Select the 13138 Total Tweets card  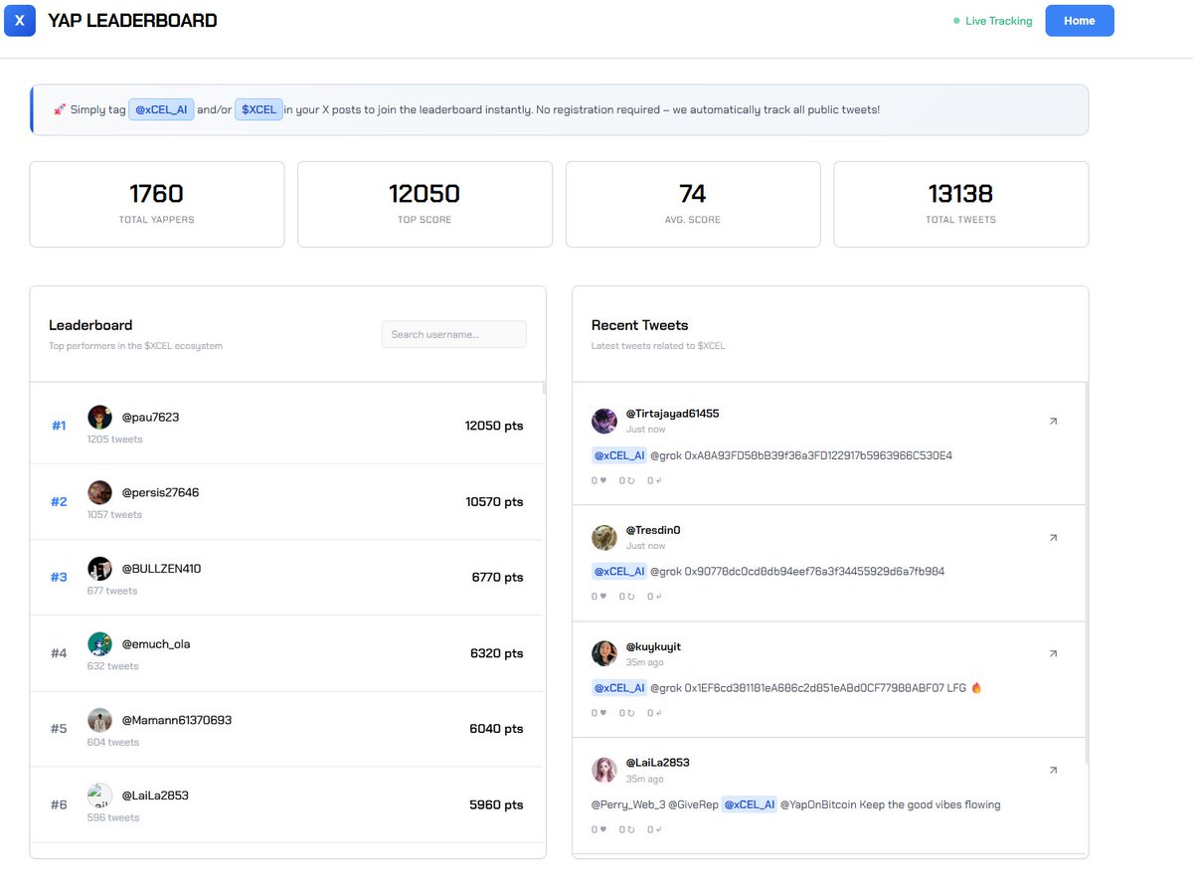961,204
